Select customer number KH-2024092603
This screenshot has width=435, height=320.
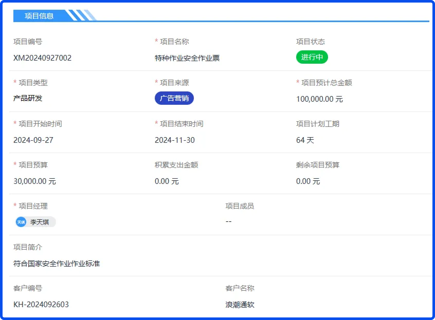pyautogui.click(x=41, y=305)
